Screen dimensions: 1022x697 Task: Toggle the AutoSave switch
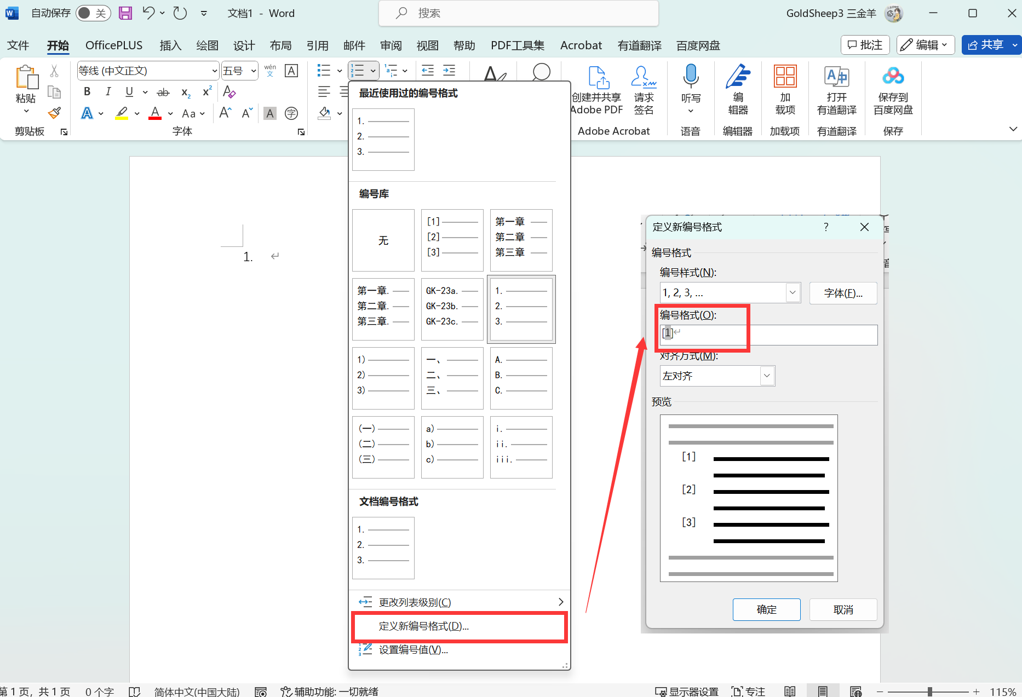coord(92,13)
